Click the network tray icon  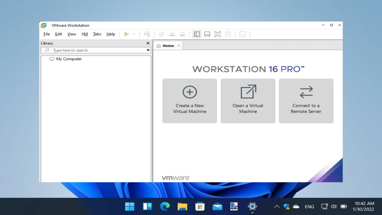(x=324, y=206)
